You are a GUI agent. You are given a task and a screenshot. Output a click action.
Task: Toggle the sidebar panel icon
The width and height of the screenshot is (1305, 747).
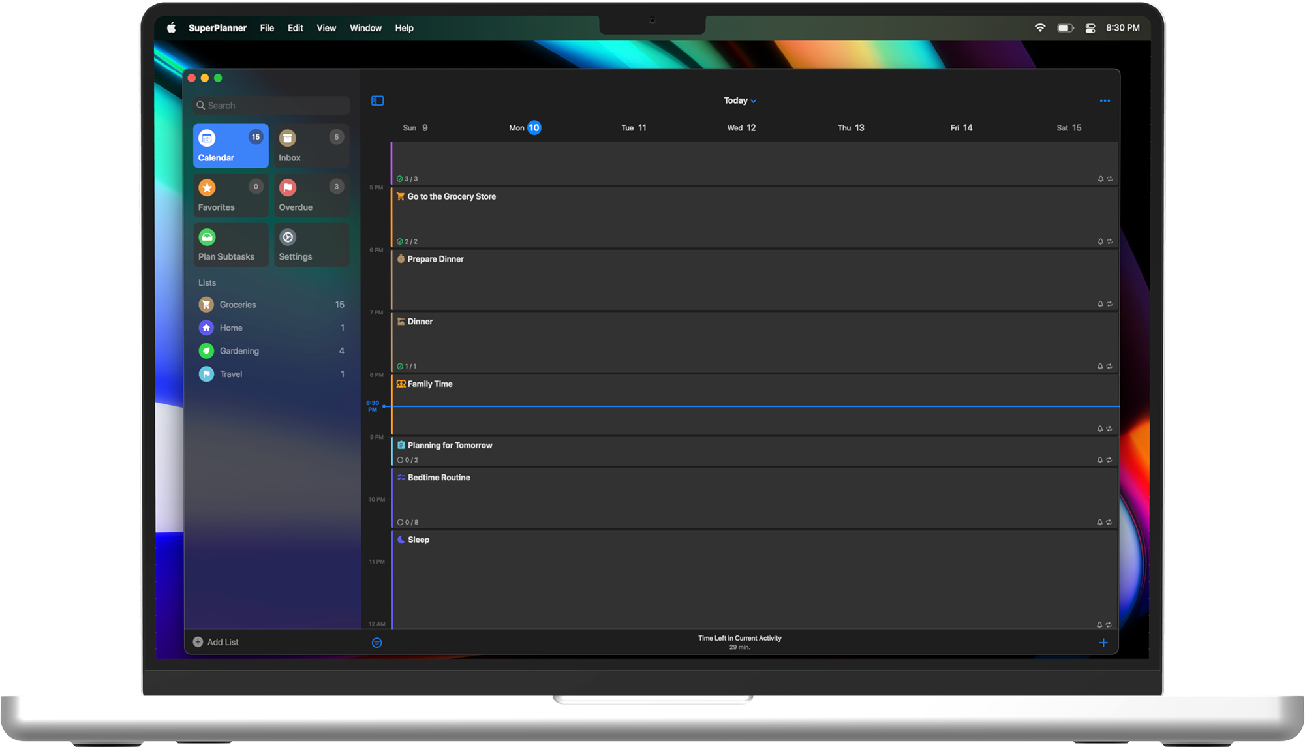pos(377,100)
